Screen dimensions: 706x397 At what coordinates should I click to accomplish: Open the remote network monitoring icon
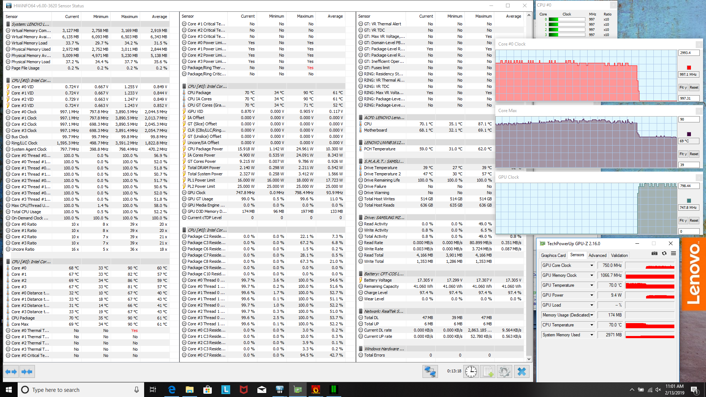(430, 372)
